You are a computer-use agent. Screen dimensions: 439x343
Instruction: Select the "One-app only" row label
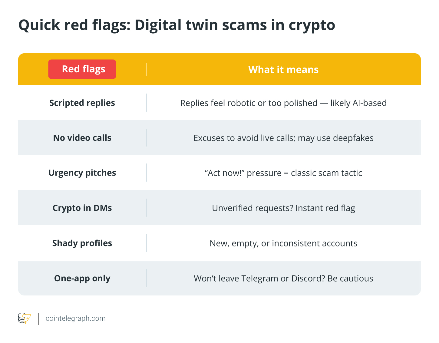pyautogui.click(x=82, y=278)
